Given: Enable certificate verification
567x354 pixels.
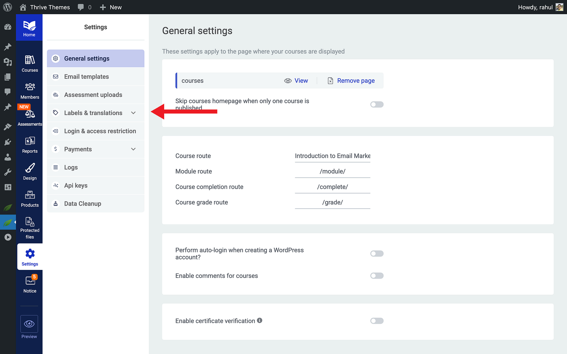Looking at the screenshot, I should [x=377, y=321].
